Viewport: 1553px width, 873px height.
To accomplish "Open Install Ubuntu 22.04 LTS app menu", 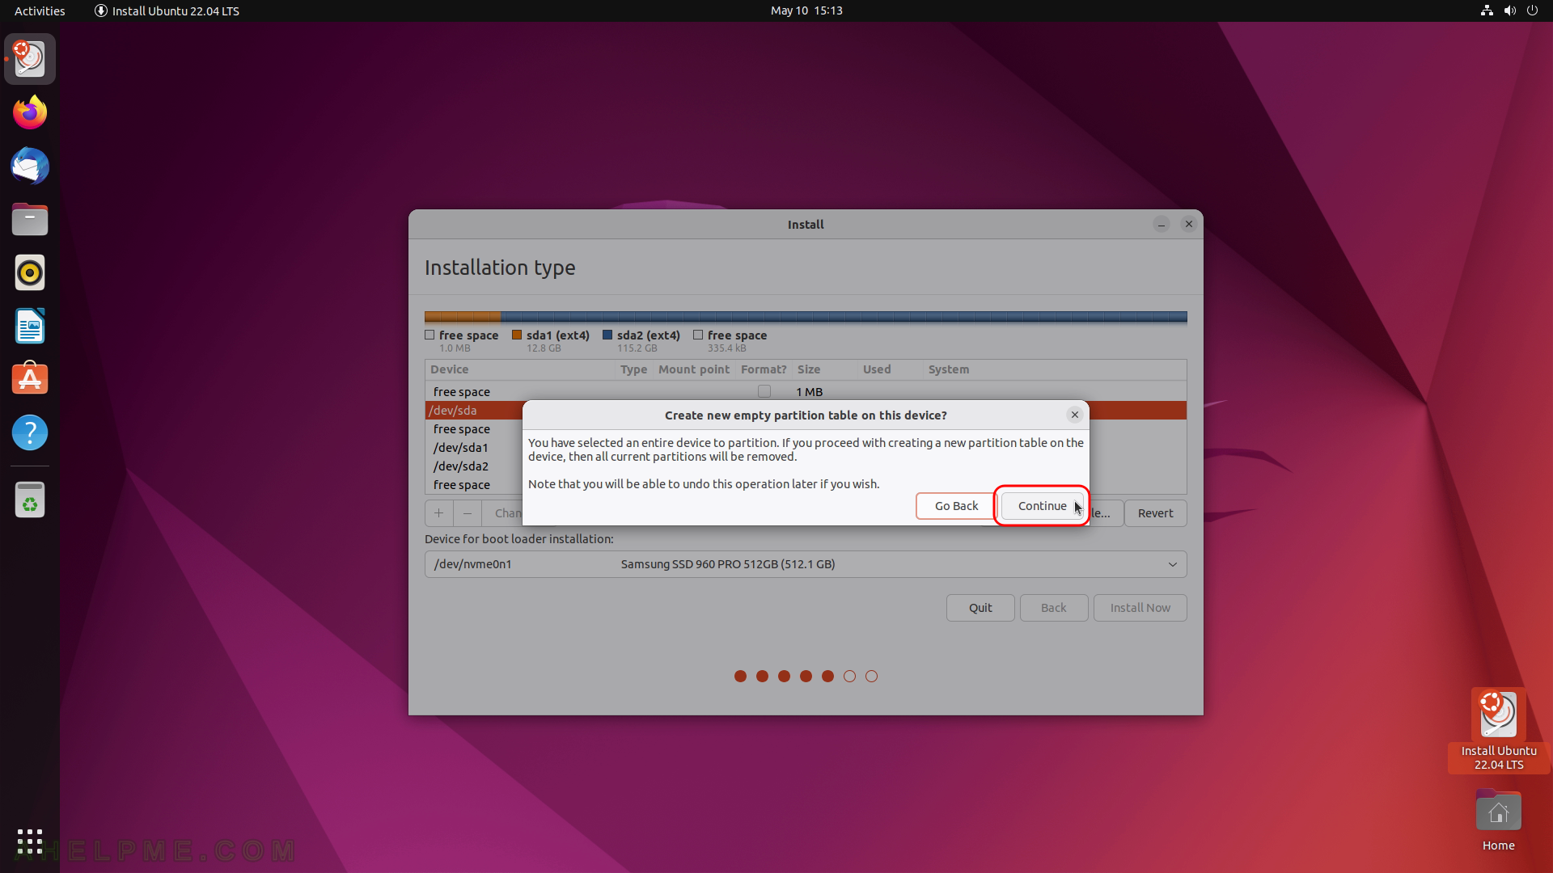I will [x=167, y=11].
